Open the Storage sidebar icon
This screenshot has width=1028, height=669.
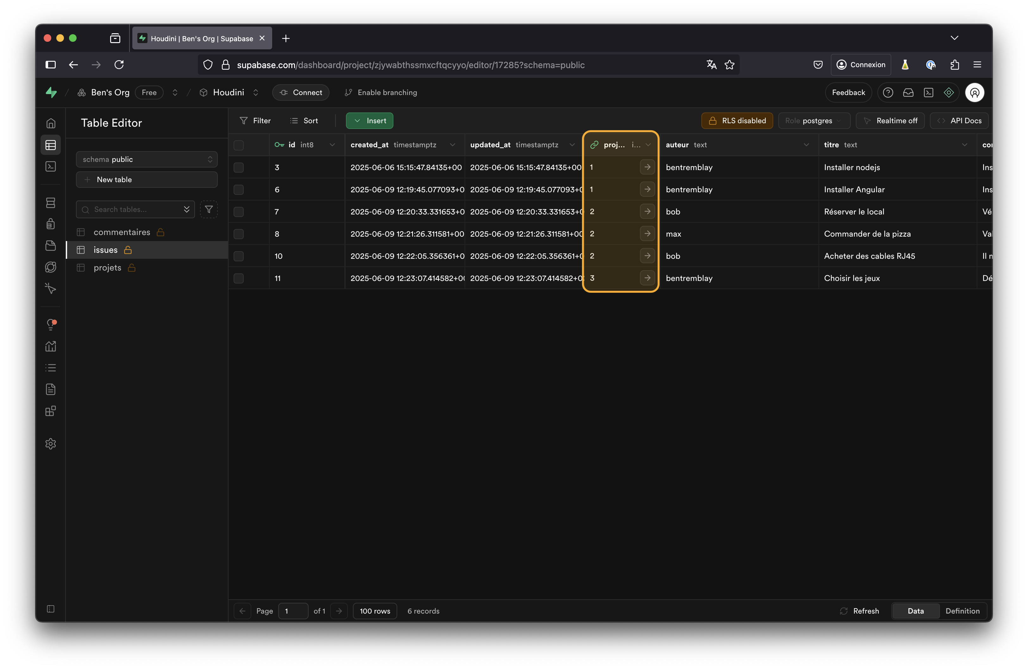pos(51,245)
